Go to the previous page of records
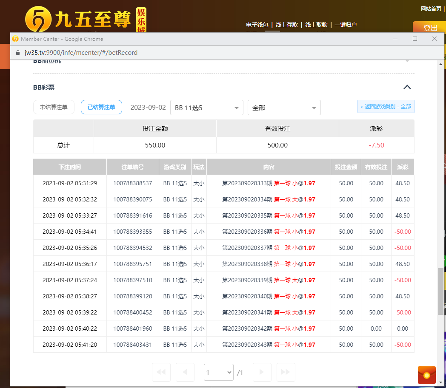 [x=185, y=372]
